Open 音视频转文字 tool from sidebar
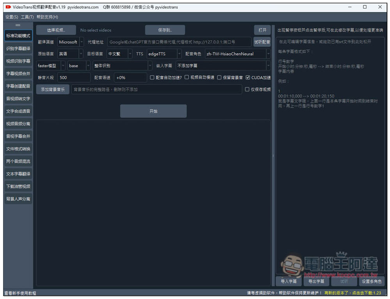 pos(18,98)
